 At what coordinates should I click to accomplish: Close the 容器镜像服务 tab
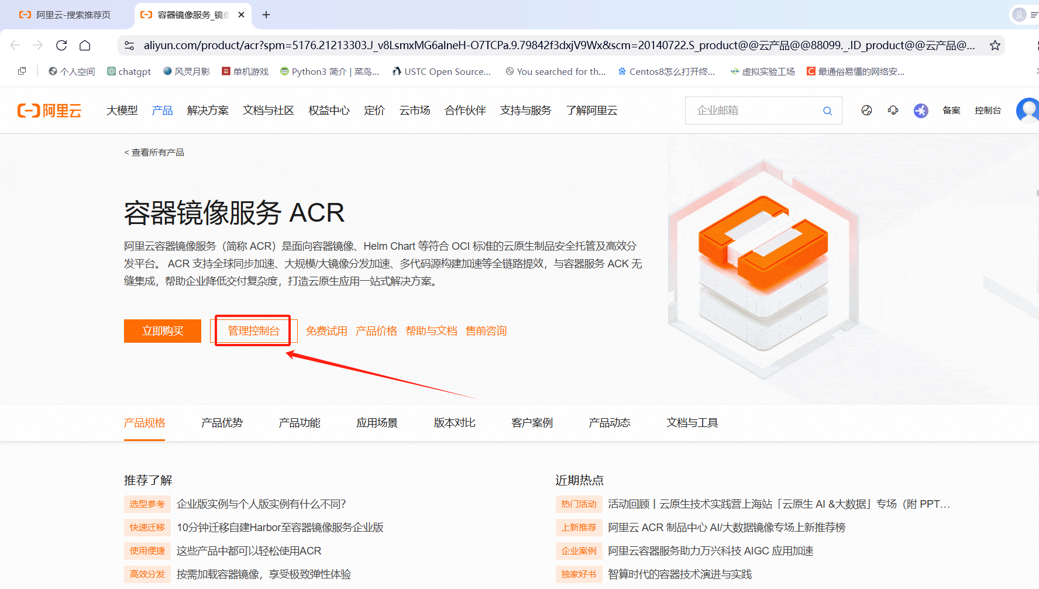tap(241, 15)
